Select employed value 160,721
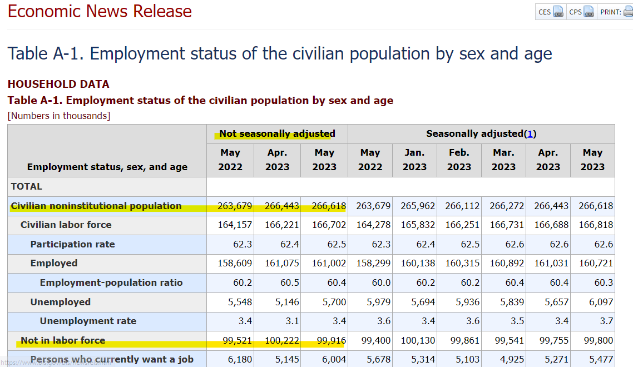 coord(596,263)
